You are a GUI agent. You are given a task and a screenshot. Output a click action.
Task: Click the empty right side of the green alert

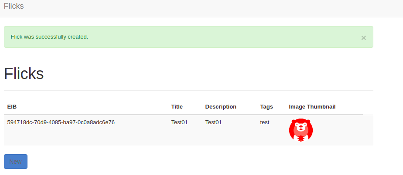(262, 37)
